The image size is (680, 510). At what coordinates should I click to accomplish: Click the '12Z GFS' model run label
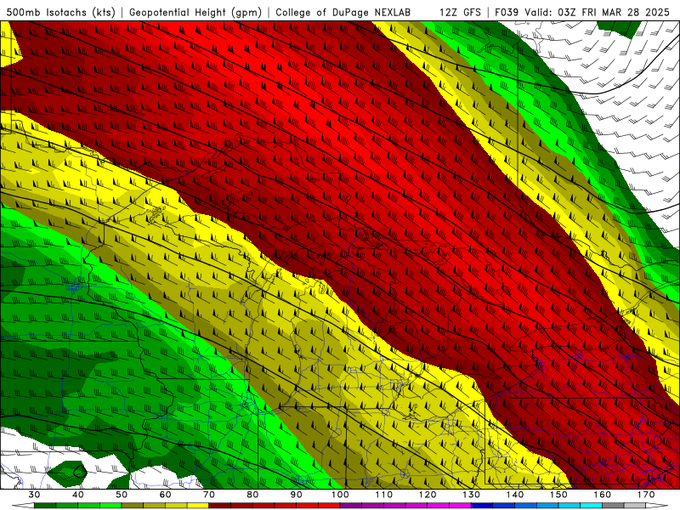[460, 12]
